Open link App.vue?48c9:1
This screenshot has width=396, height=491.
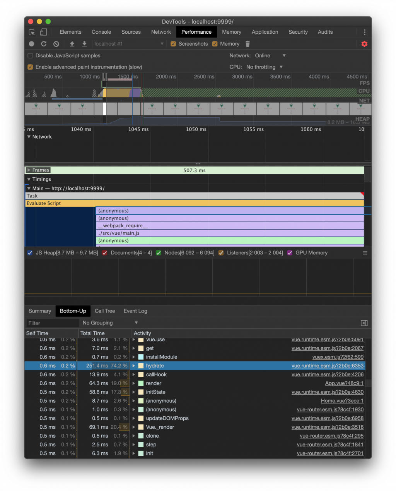(344, 383)
